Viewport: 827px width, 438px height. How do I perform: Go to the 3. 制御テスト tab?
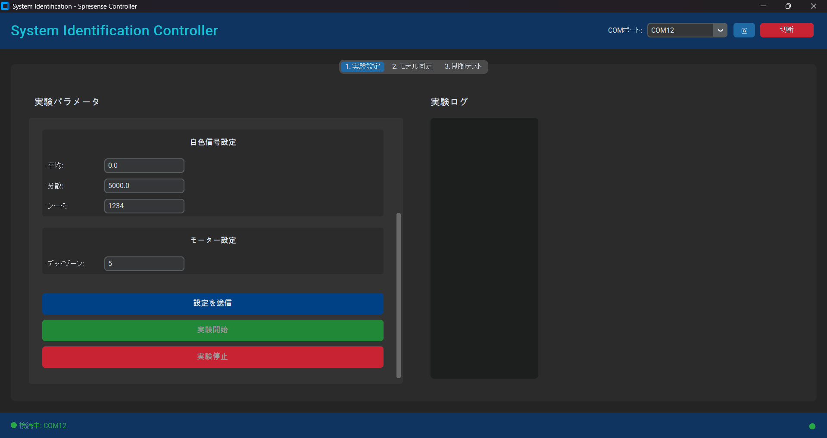(x=463, y=66)
